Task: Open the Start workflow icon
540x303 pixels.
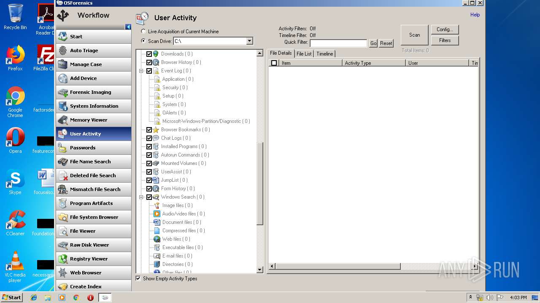Action: (63, 37)
